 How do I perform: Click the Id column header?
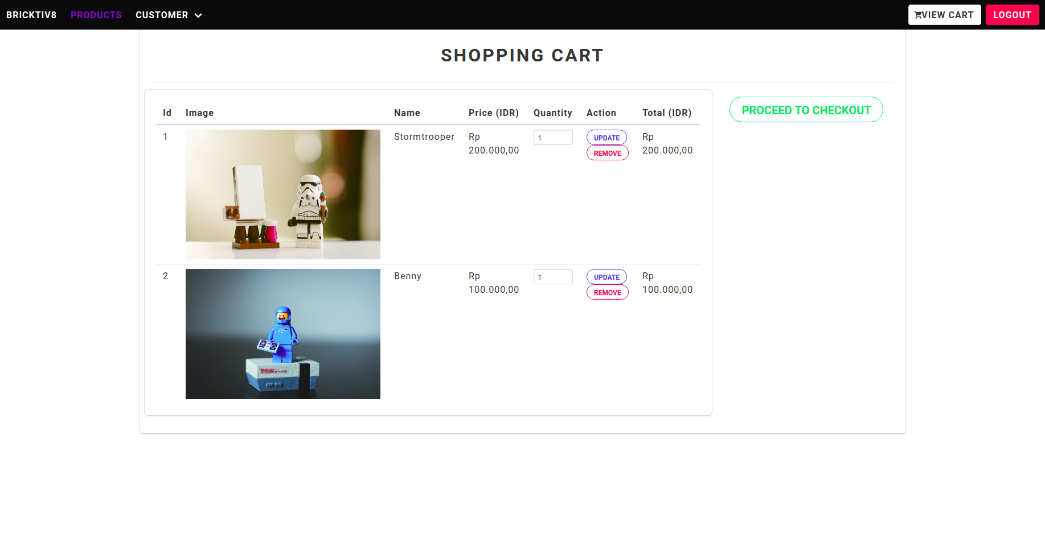pyautogui.click(x=167, y=113)
